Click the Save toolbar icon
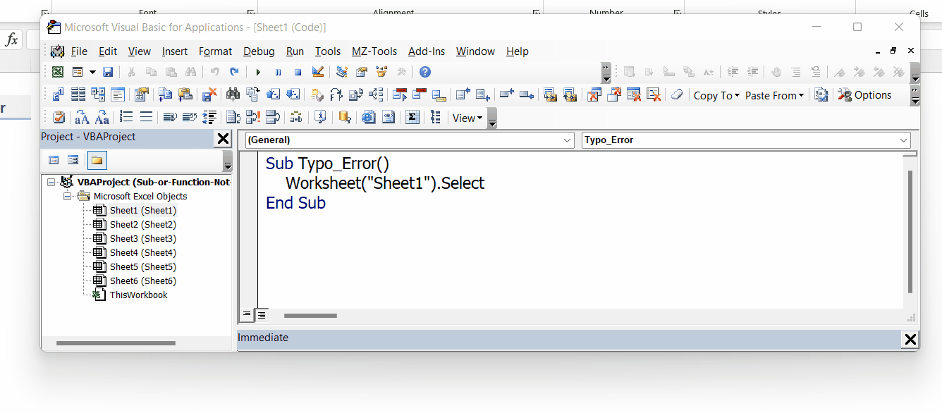Image resolution: width=942 pixels, height=413 pixels. pyautogui.click(x=107, y=71)
